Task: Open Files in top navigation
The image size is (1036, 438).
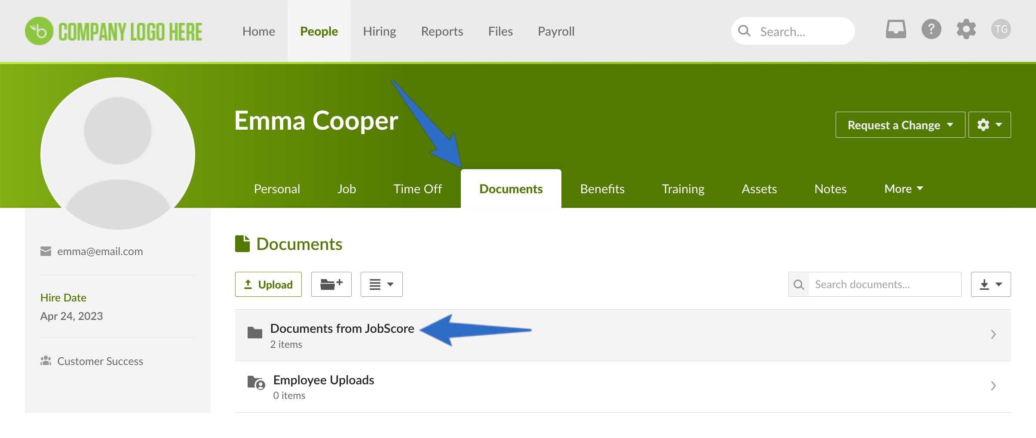Action: pos(500,31)
